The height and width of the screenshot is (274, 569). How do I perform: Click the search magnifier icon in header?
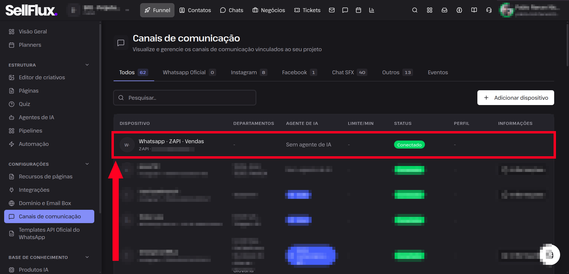tap(415, 10)
